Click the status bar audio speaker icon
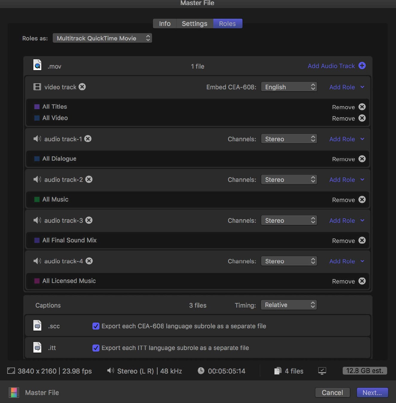Image resolution: width=396 pixels, height=403 pixels. (x=111, y=370)
